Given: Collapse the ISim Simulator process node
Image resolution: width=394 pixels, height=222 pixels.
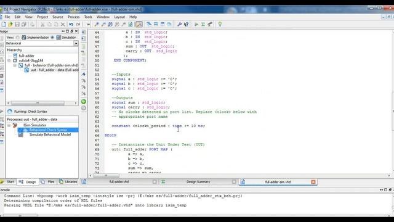Looking at the screenshot, I should click(x=9, y=125).
